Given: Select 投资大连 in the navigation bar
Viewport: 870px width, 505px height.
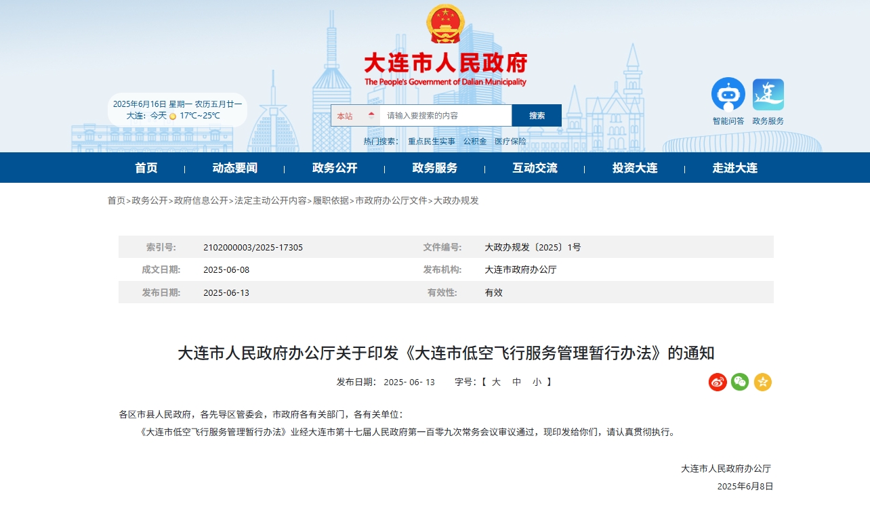Looking at the screenshot, I should coord(635,168).
